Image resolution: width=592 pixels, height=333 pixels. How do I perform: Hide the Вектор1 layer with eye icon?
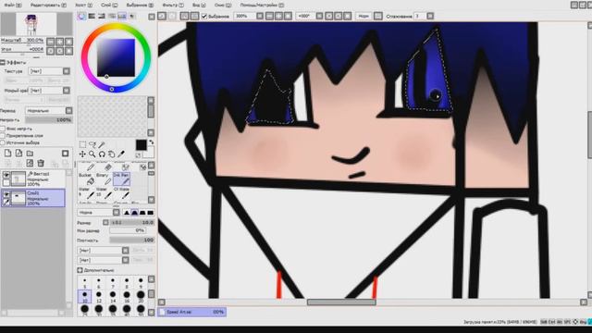pos(6,175)
